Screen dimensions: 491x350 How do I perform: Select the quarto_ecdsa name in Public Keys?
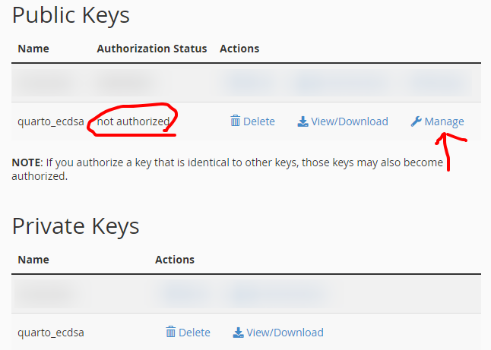point(51,121)
